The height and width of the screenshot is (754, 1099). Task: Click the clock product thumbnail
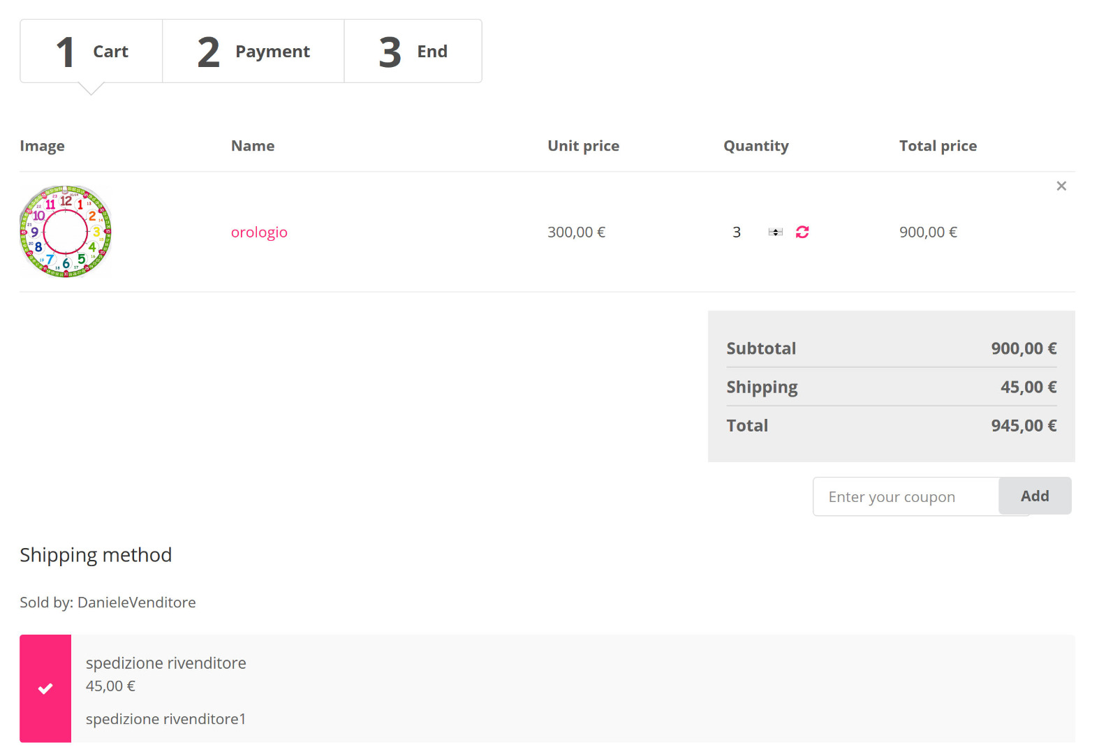[x=66, y=232]
